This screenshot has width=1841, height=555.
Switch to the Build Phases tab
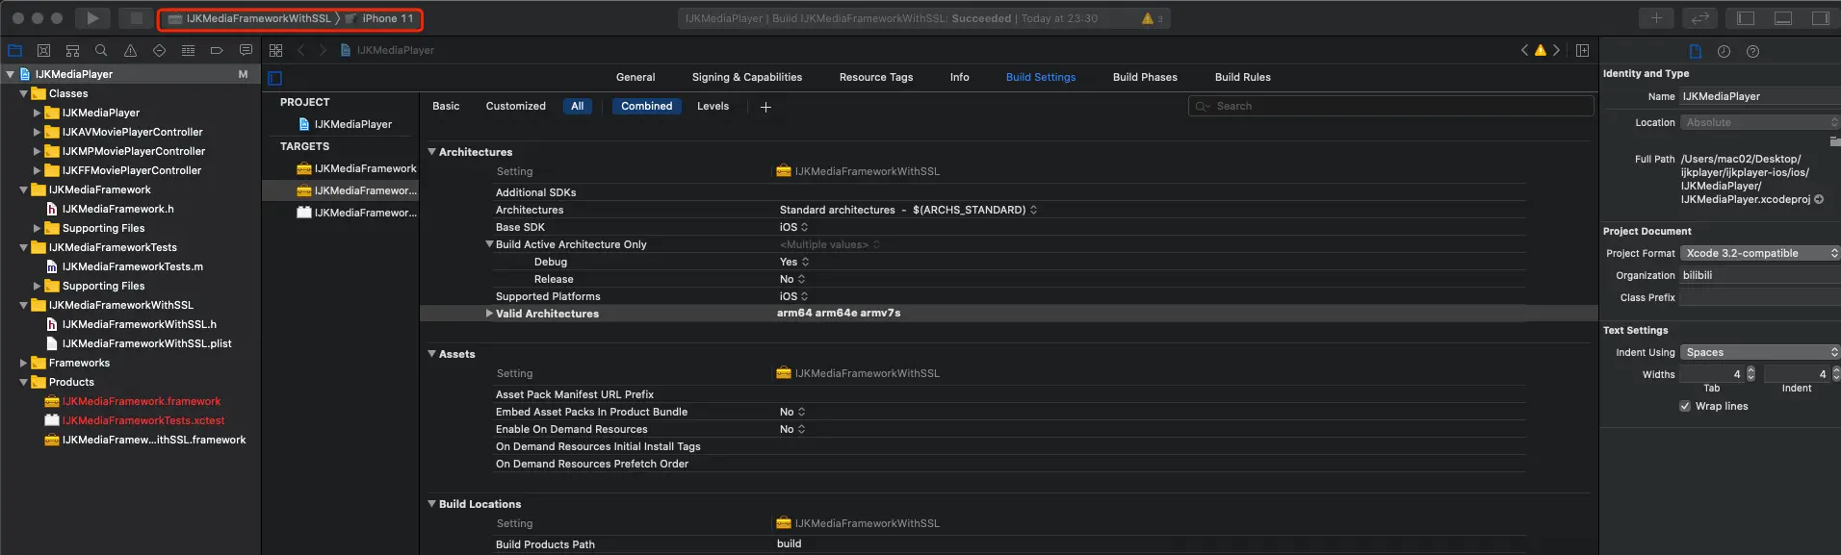pos(1145,77)
